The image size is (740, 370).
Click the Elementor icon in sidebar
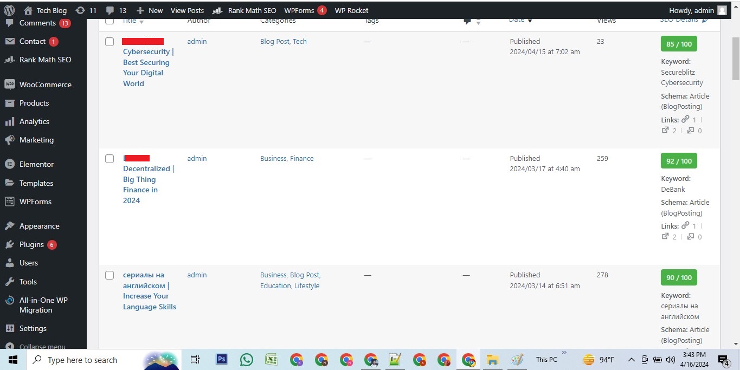(9, 164)
